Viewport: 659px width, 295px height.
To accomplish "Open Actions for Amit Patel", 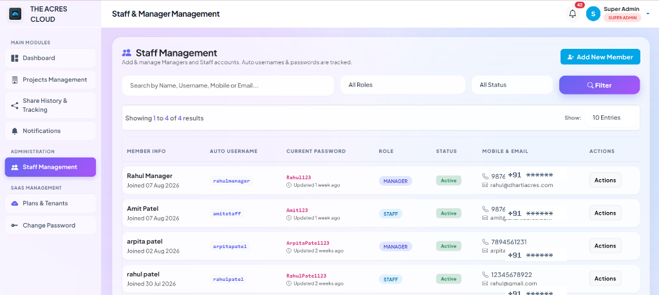I will click(x=605, y=213).
